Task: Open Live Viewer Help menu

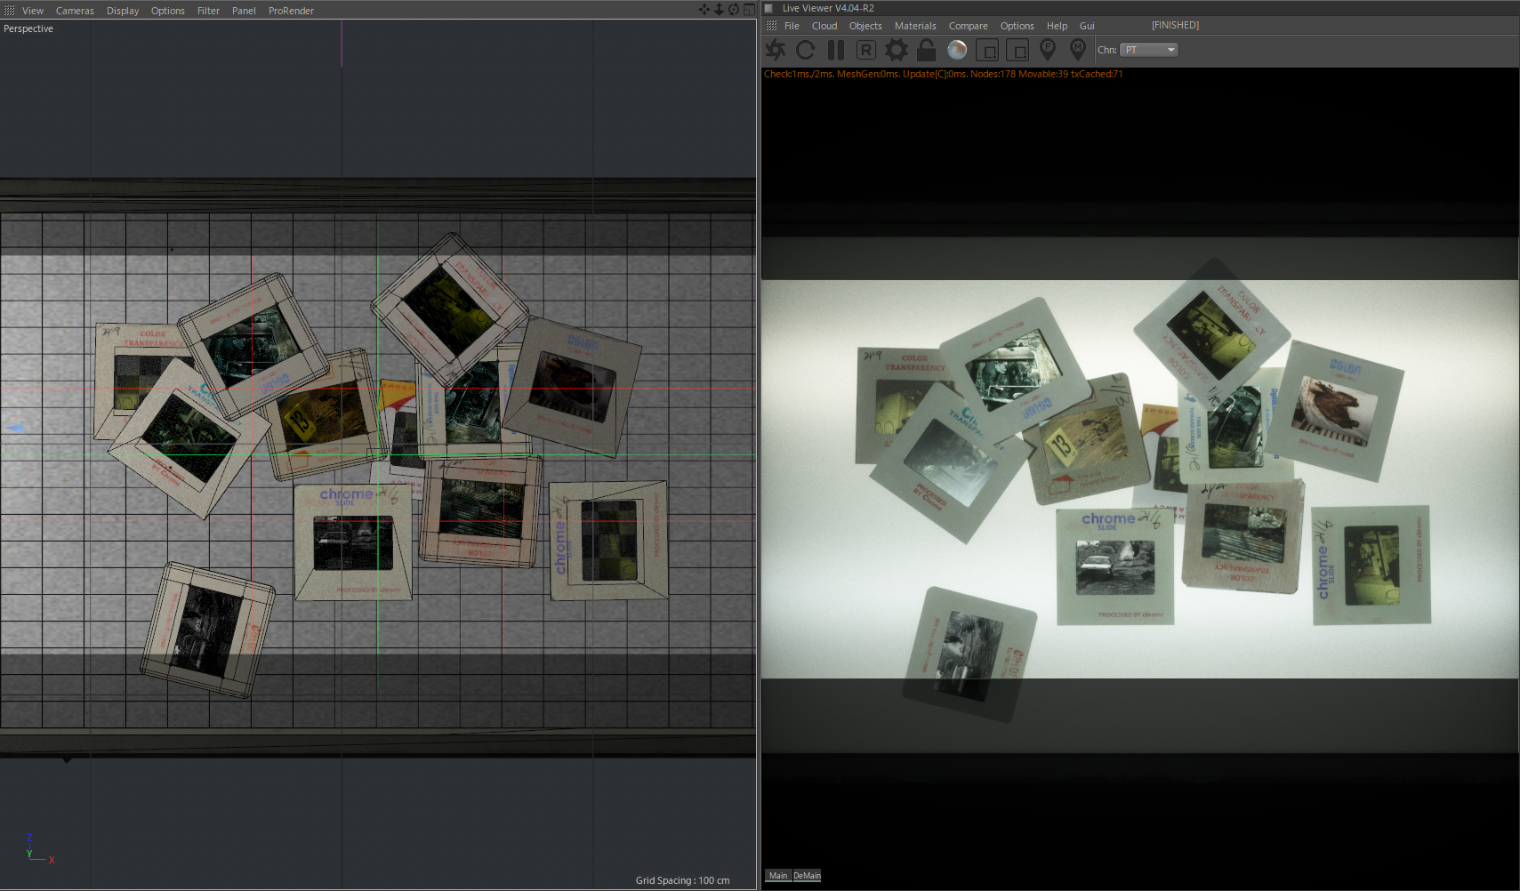Action: [1057, 26]
